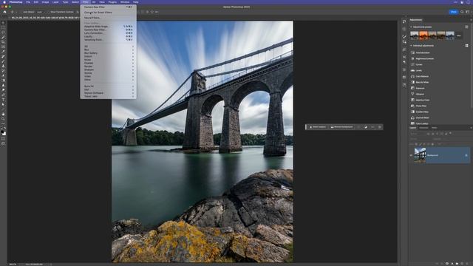Open the Blur filter submenu
Viewport: 473px width, 266px height.
pyautogui.click(x=109, y=50)
